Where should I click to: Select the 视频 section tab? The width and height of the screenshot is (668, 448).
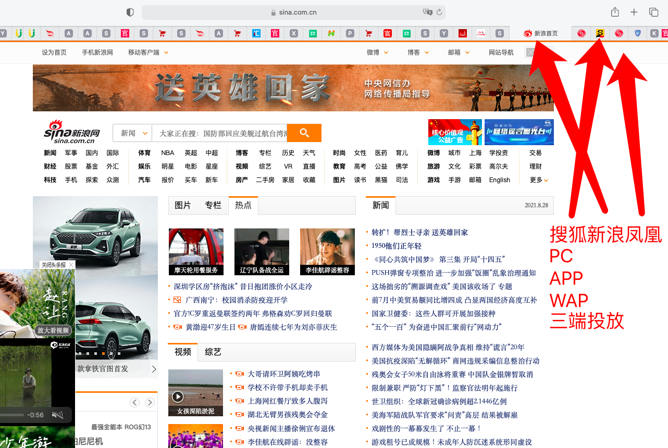183,352
